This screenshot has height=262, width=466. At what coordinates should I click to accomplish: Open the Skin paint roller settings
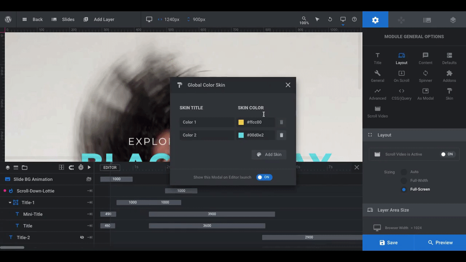click(x=449, y=94)
